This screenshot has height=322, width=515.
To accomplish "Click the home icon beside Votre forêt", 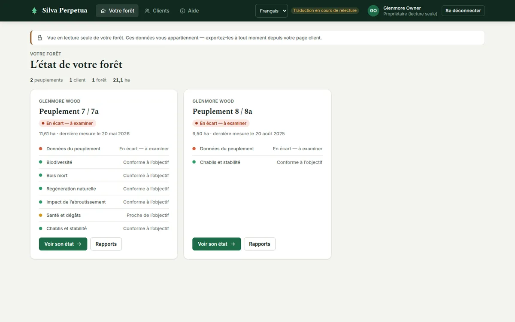I will pyautogui.click(x=103, y=11).
